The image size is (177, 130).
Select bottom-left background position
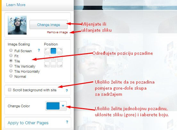pyautogui.click(x=47, y=64)
